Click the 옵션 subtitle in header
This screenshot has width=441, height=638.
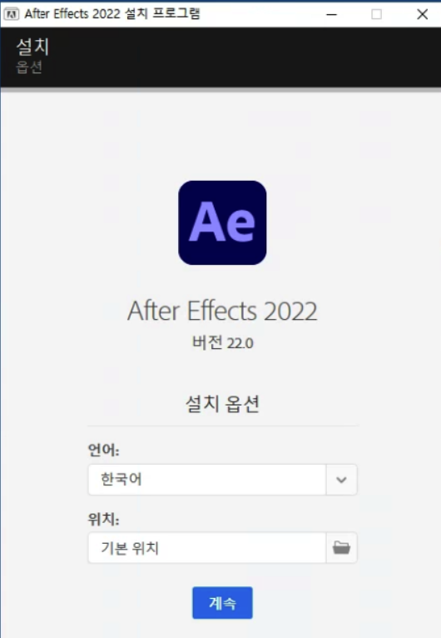point(29,67)
